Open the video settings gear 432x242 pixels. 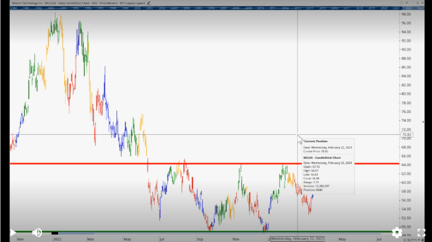[397, 232]
